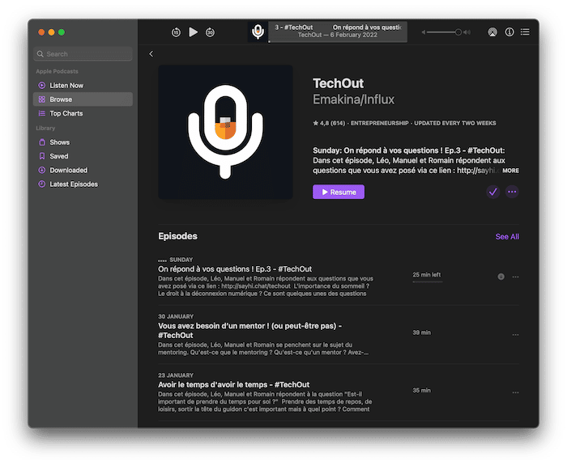Screen dimensions: 567x465
Task: Click the TechOut show artwork
Action: pyautogui.click(x=226, y=132)
